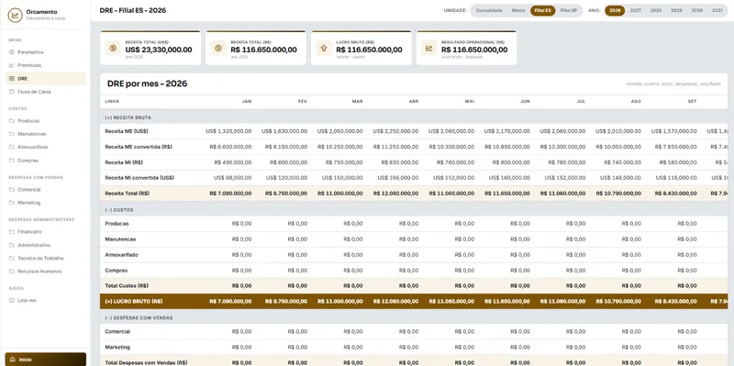The height and width of the screenshot is (366, 734).
Task: Switch year to 2030
Action: point(697,10)
